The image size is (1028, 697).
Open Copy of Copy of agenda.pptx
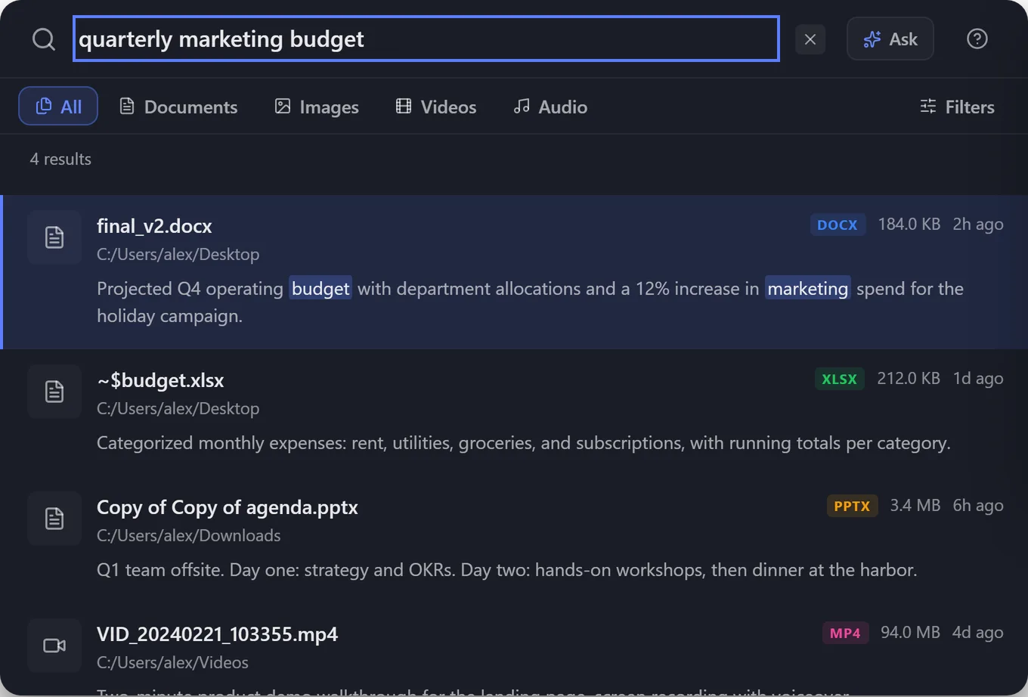click(x=228, y=507)
